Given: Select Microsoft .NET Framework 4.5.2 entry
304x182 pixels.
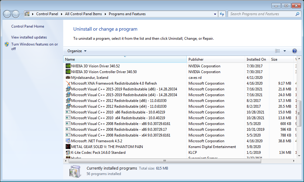Looking at the screenshot, I should (x=180, y=141).
